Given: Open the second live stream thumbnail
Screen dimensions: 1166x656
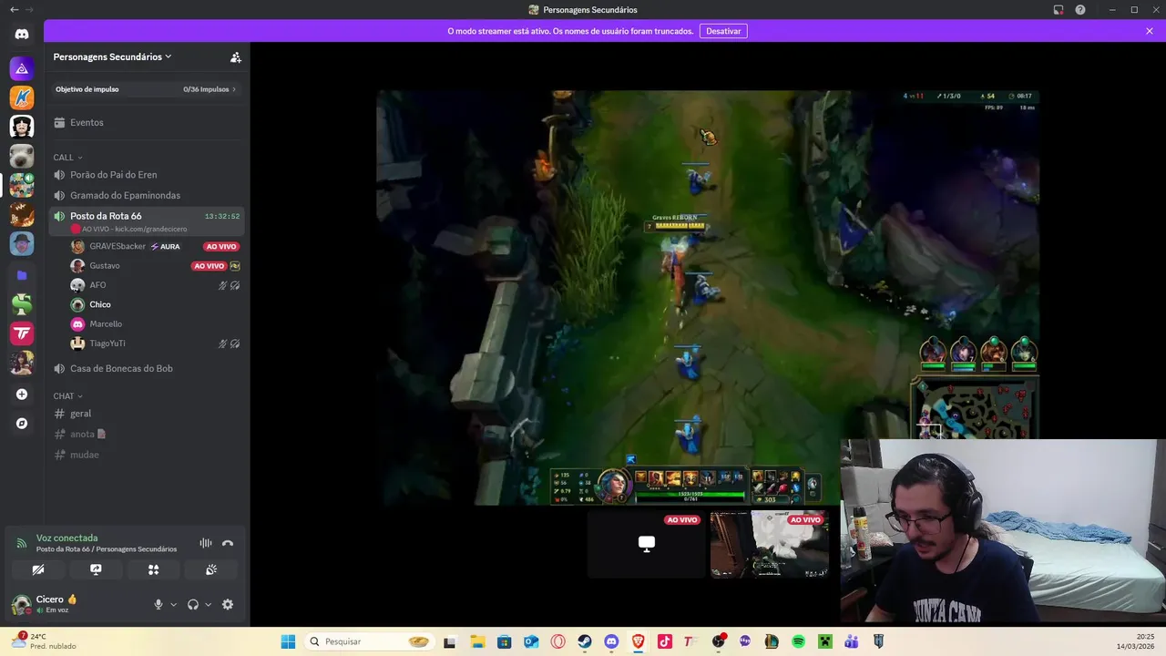Looking at the screenshot, I should (x=770, y=544).
